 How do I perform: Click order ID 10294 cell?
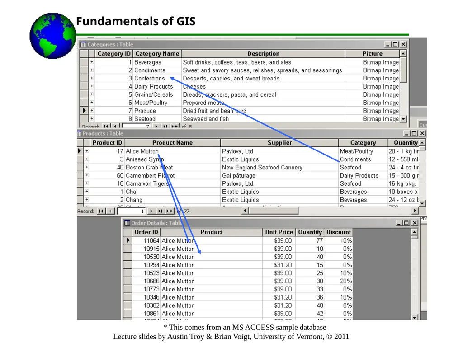click(146, 265)
